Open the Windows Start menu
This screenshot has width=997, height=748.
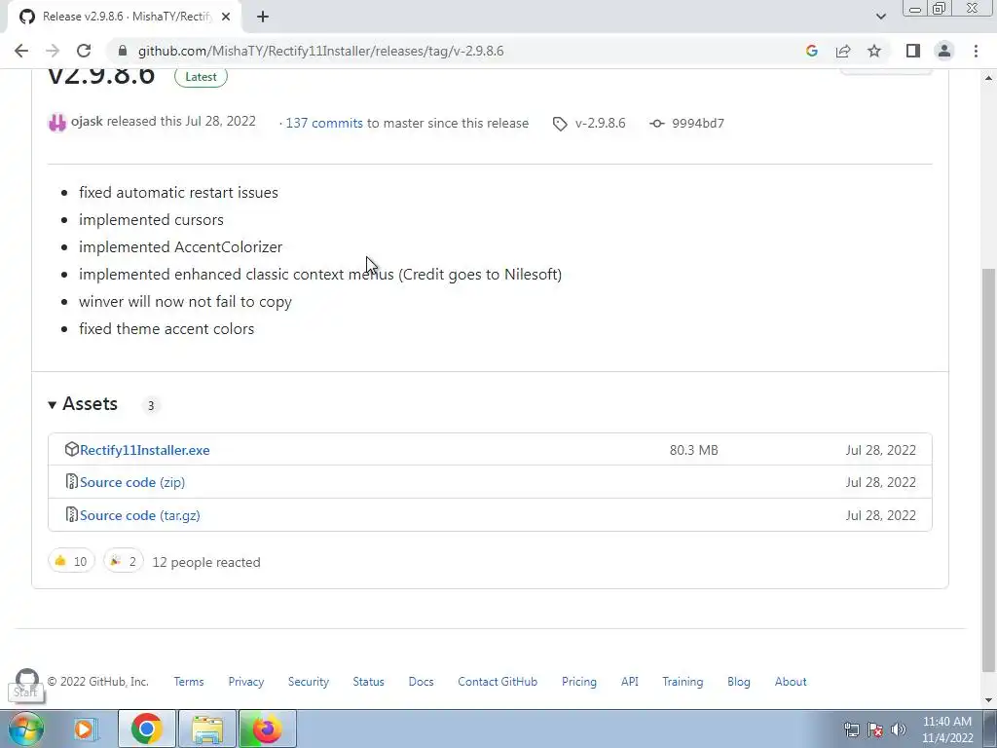[25, 729]
